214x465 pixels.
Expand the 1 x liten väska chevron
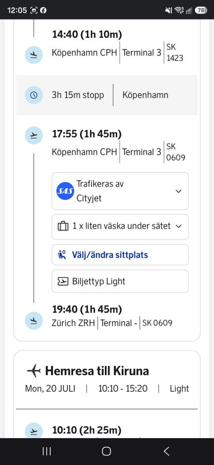point(178,226)
